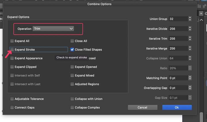Check the Close All option
This screenshot has width=207, height=122.
coord(72,41)
